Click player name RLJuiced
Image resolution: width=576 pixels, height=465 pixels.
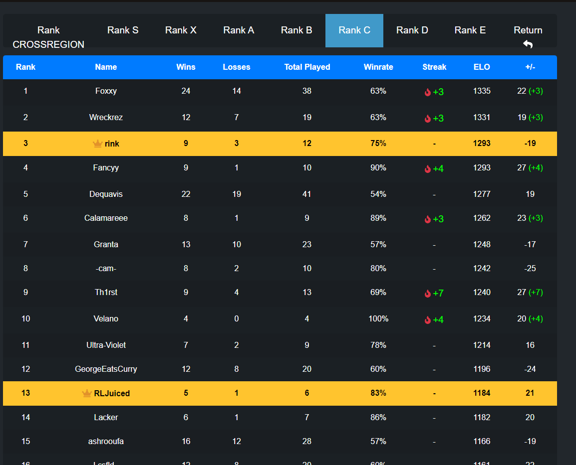112,394
